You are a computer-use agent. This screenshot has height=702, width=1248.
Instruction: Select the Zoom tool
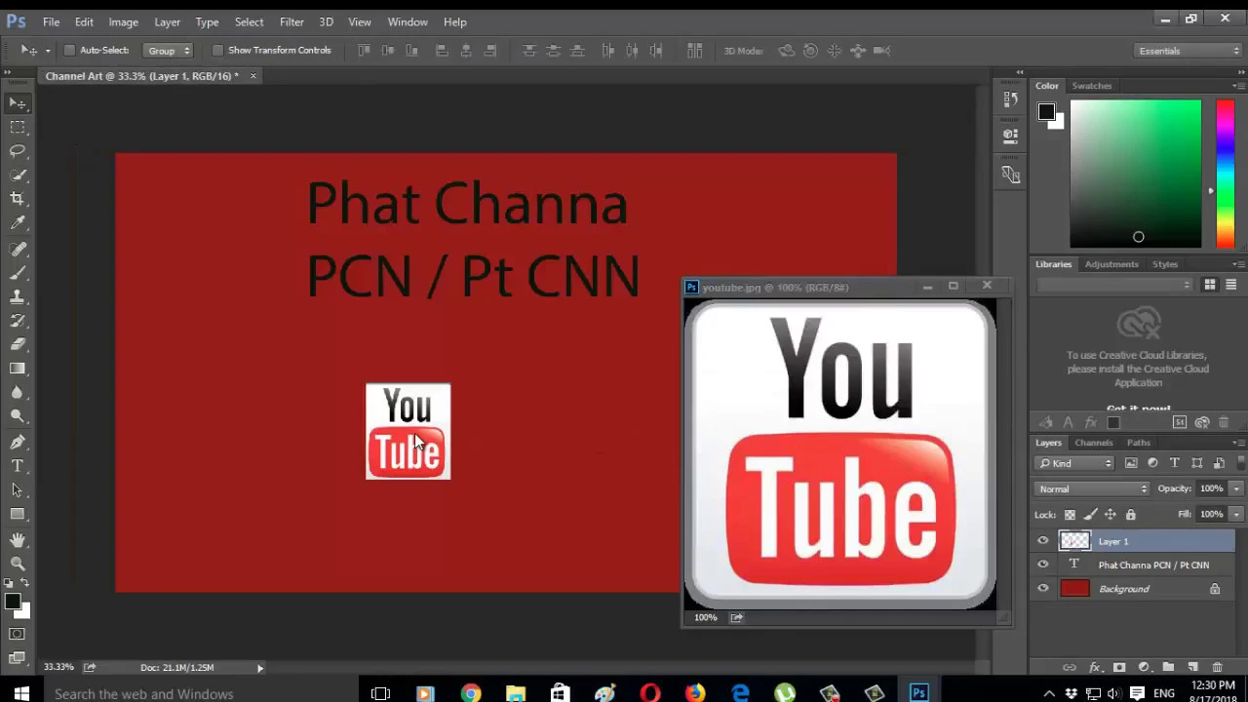(18, 564)
